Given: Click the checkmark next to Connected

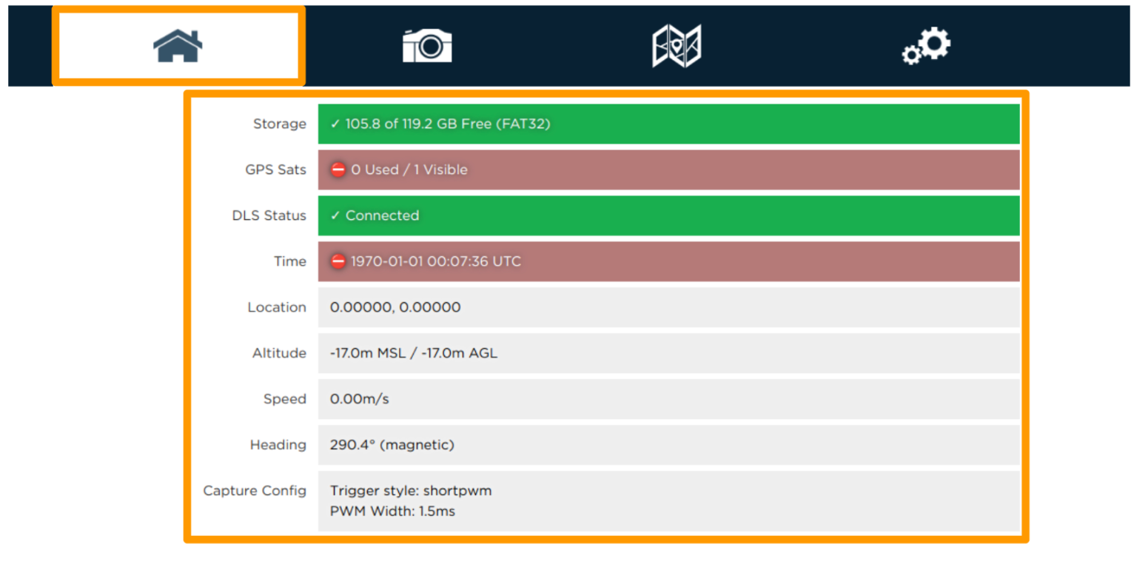Looking at the screenshot, I should tap(335, 215).
